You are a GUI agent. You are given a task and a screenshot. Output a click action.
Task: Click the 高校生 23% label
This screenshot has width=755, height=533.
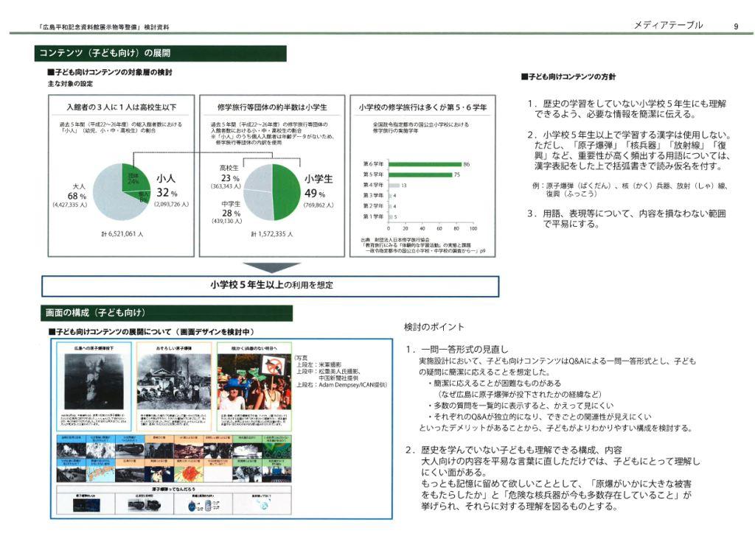click(x=230, y=174)
